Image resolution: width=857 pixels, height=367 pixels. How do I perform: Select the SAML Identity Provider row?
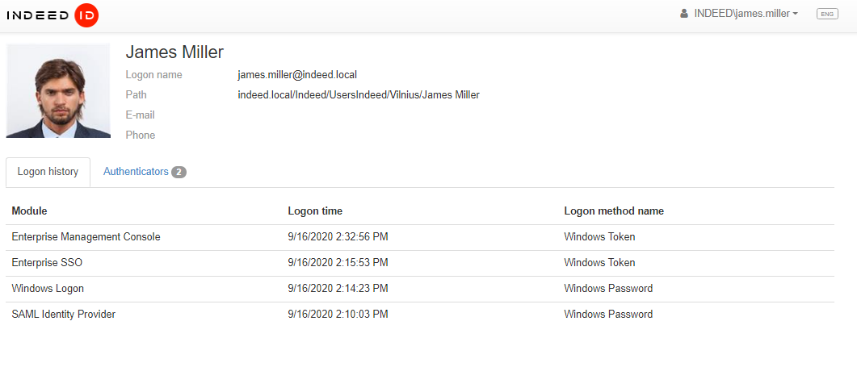pyautogui.click(x=63, y=315)
